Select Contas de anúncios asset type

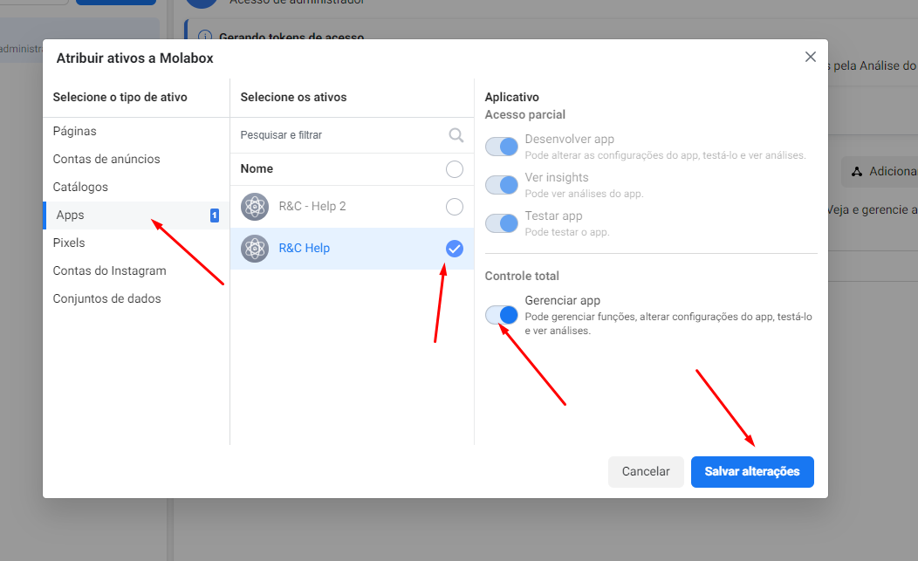[106, 160]
